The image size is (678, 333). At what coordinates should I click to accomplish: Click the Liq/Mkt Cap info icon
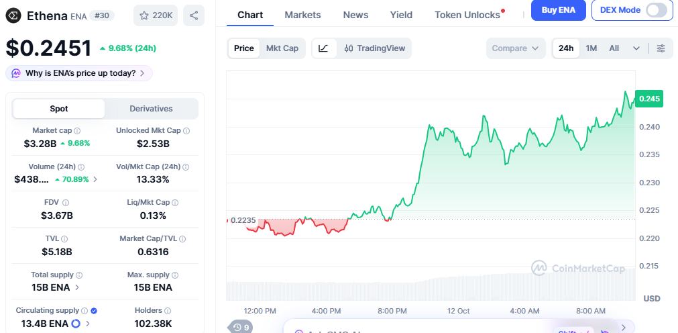click(175, 202)
